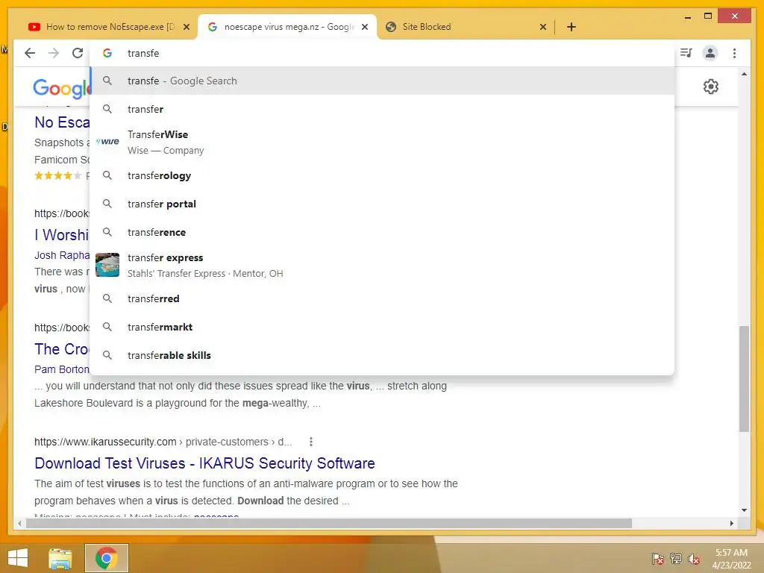Open the media control playlist icon
The image size is (764, 573).
coord(686,53)
